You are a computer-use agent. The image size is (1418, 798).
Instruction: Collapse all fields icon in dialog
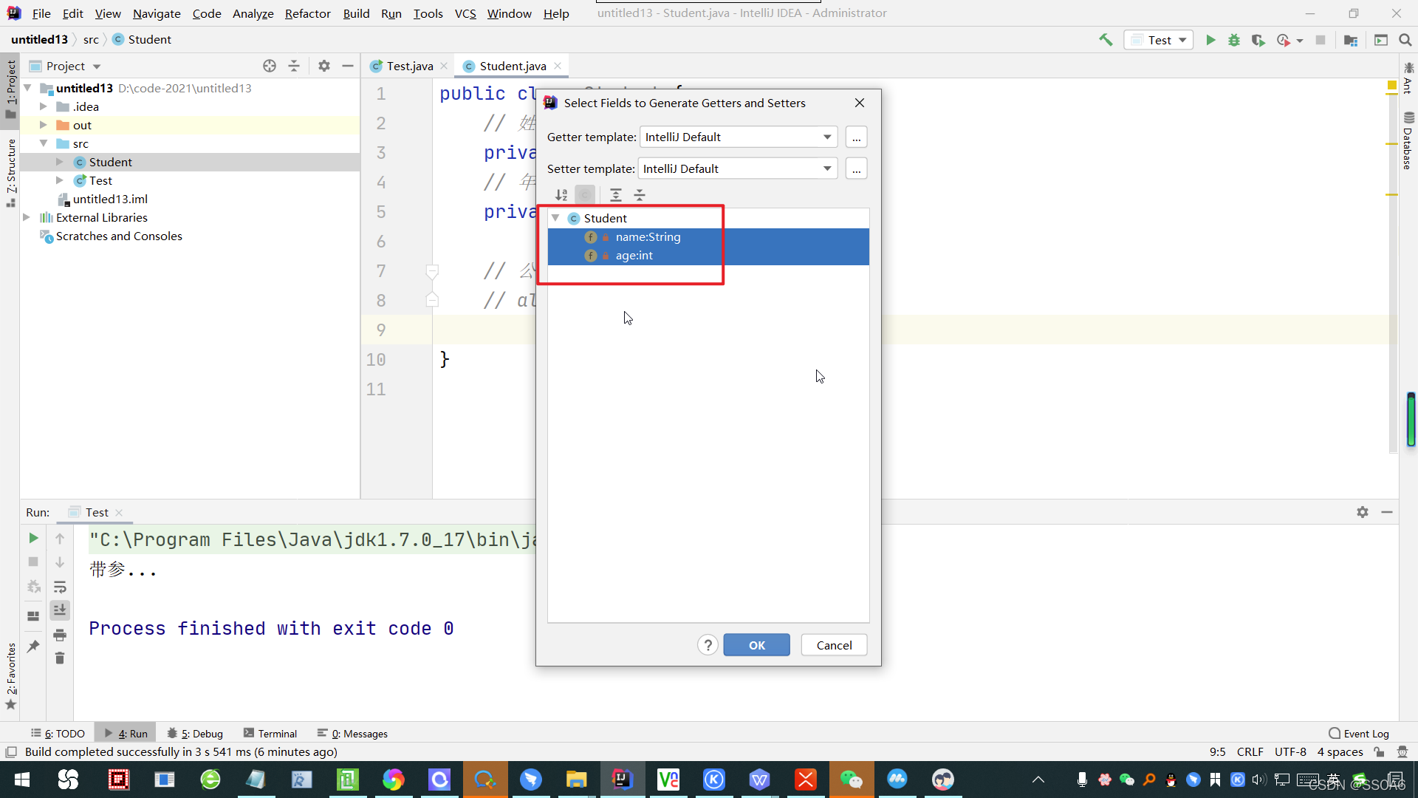click(x=640, y=195)
